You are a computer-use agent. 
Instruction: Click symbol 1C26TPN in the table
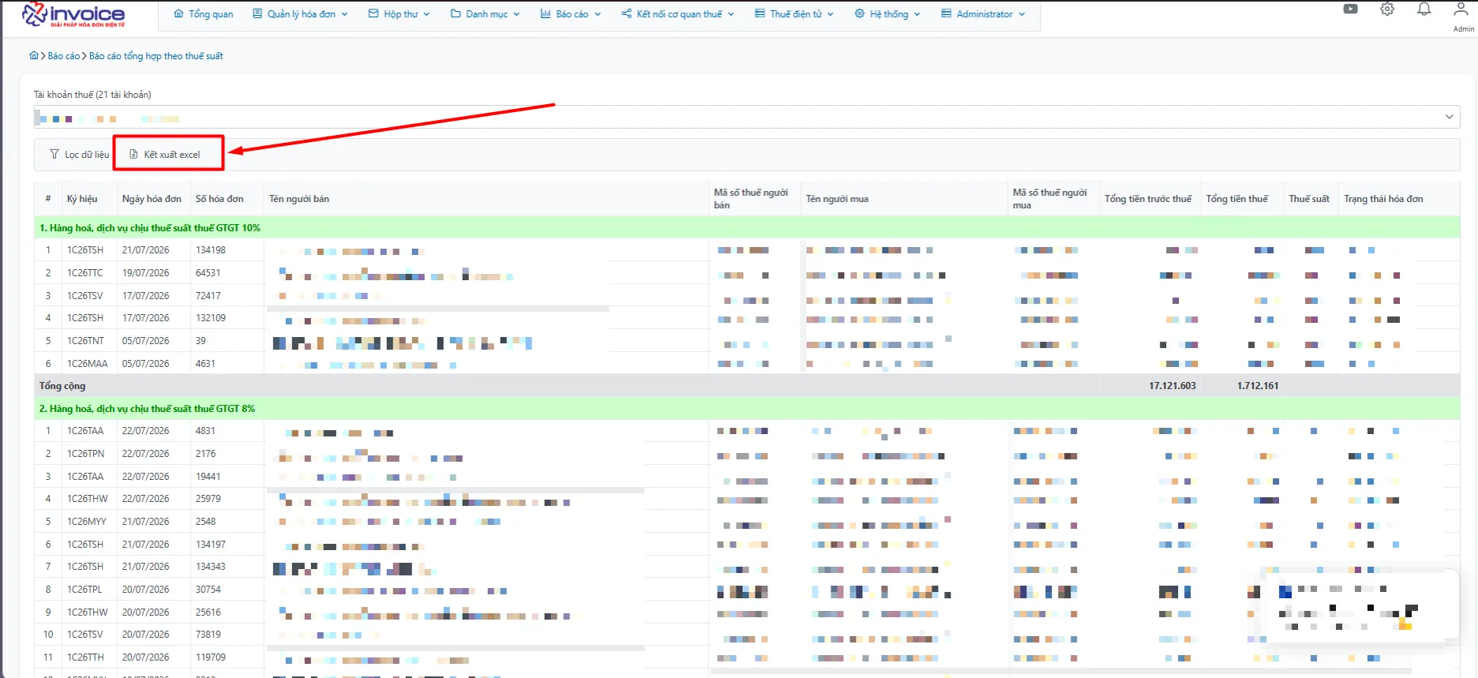point(86,454)
